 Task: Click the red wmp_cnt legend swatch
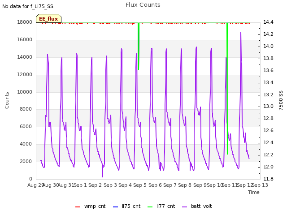pyautogui.click(x=78, y=207)
